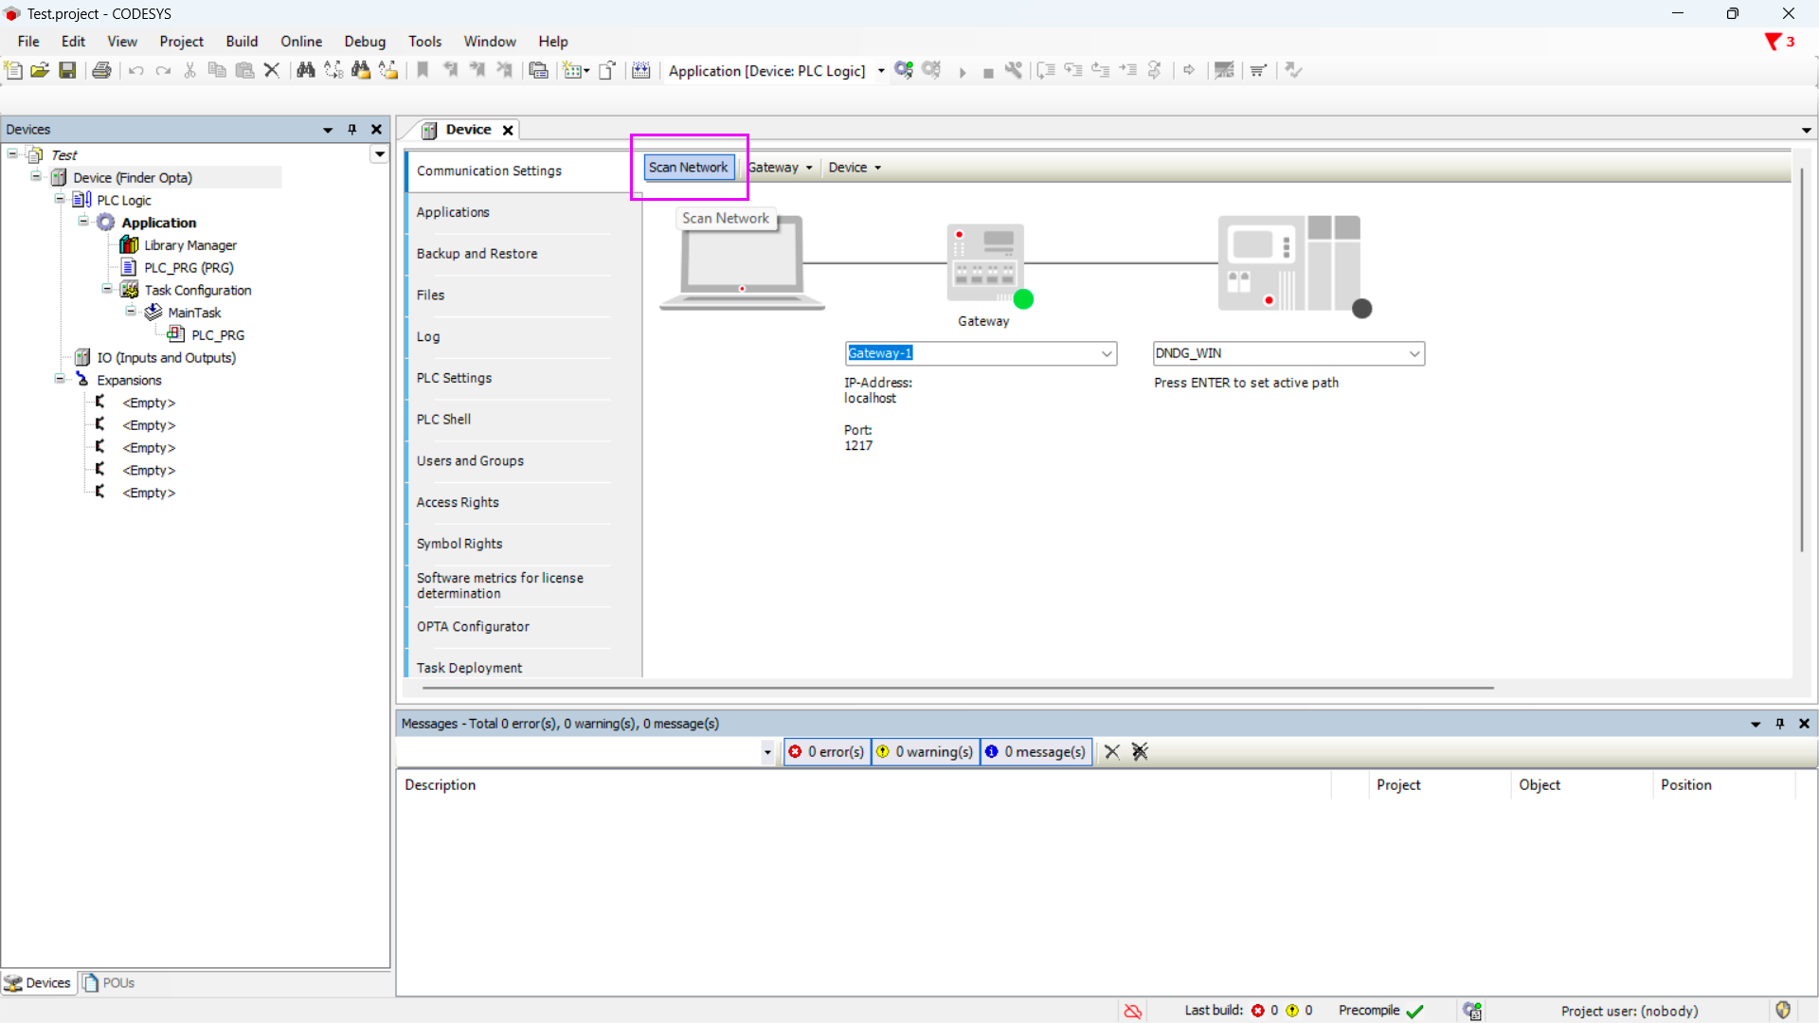This screenshot has width=1819, height=1023.
Task: Toggle the 0 warning(s) filter
Action: pyautogui.click(x=925, y=751)
